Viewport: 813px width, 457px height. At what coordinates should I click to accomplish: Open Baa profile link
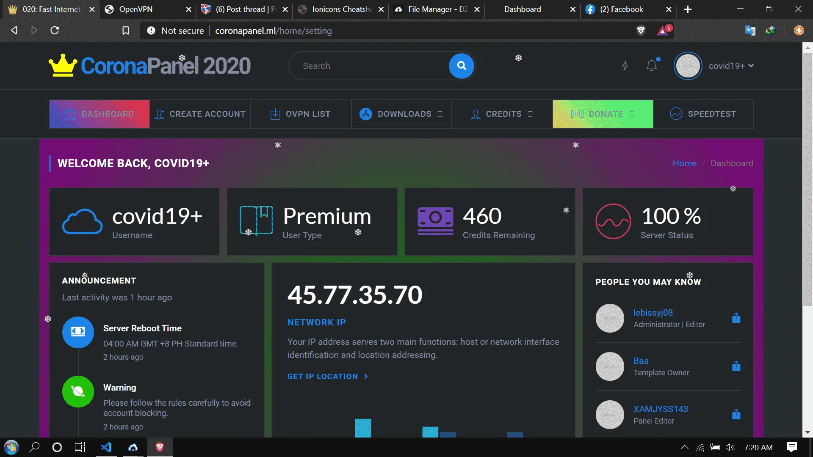pos(641,361)
